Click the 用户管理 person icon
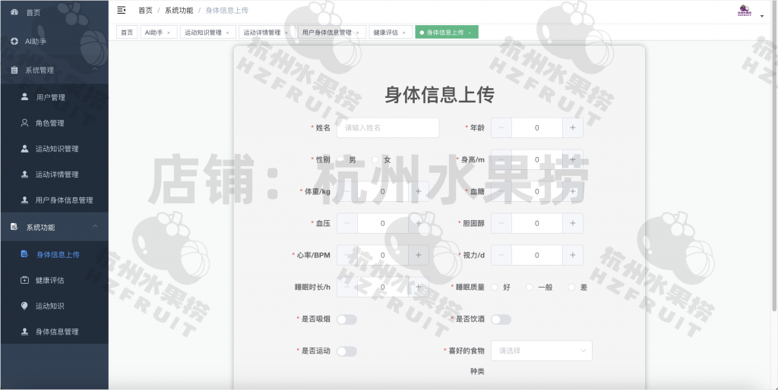Screen dimensions: 778x390 click(24, 97)
